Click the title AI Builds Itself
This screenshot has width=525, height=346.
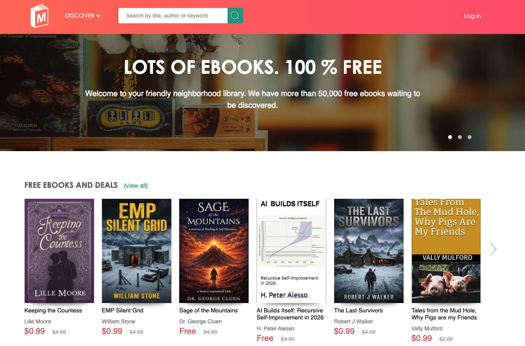pyautogui.click(x=290, y=314)
